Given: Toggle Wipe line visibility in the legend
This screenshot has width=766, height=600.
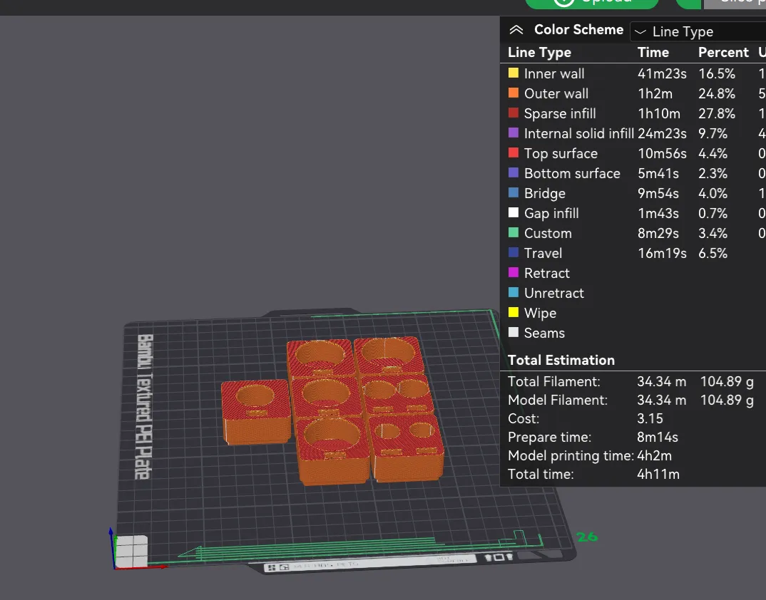Looking at the screenshot, I should pos(513,313).
